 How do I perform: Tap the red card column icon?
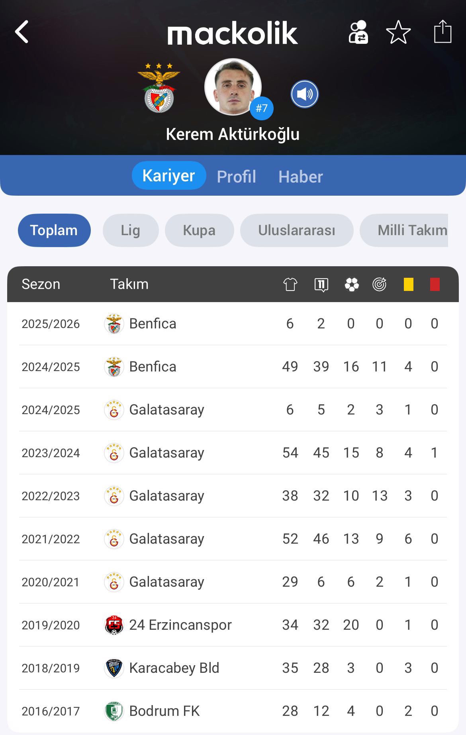(x=435, y=285)
